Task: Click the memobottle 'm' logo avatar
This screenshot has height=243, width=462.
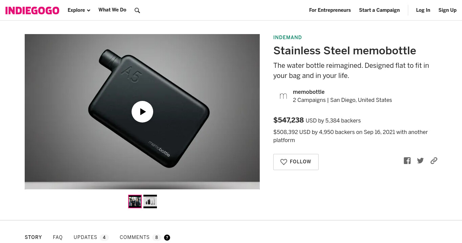Action: coord(283,96)
